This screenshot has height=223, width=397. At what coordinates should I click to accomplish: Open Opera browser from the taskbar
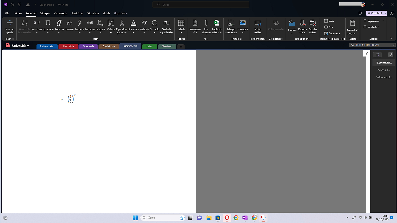(x=227, y=218)
